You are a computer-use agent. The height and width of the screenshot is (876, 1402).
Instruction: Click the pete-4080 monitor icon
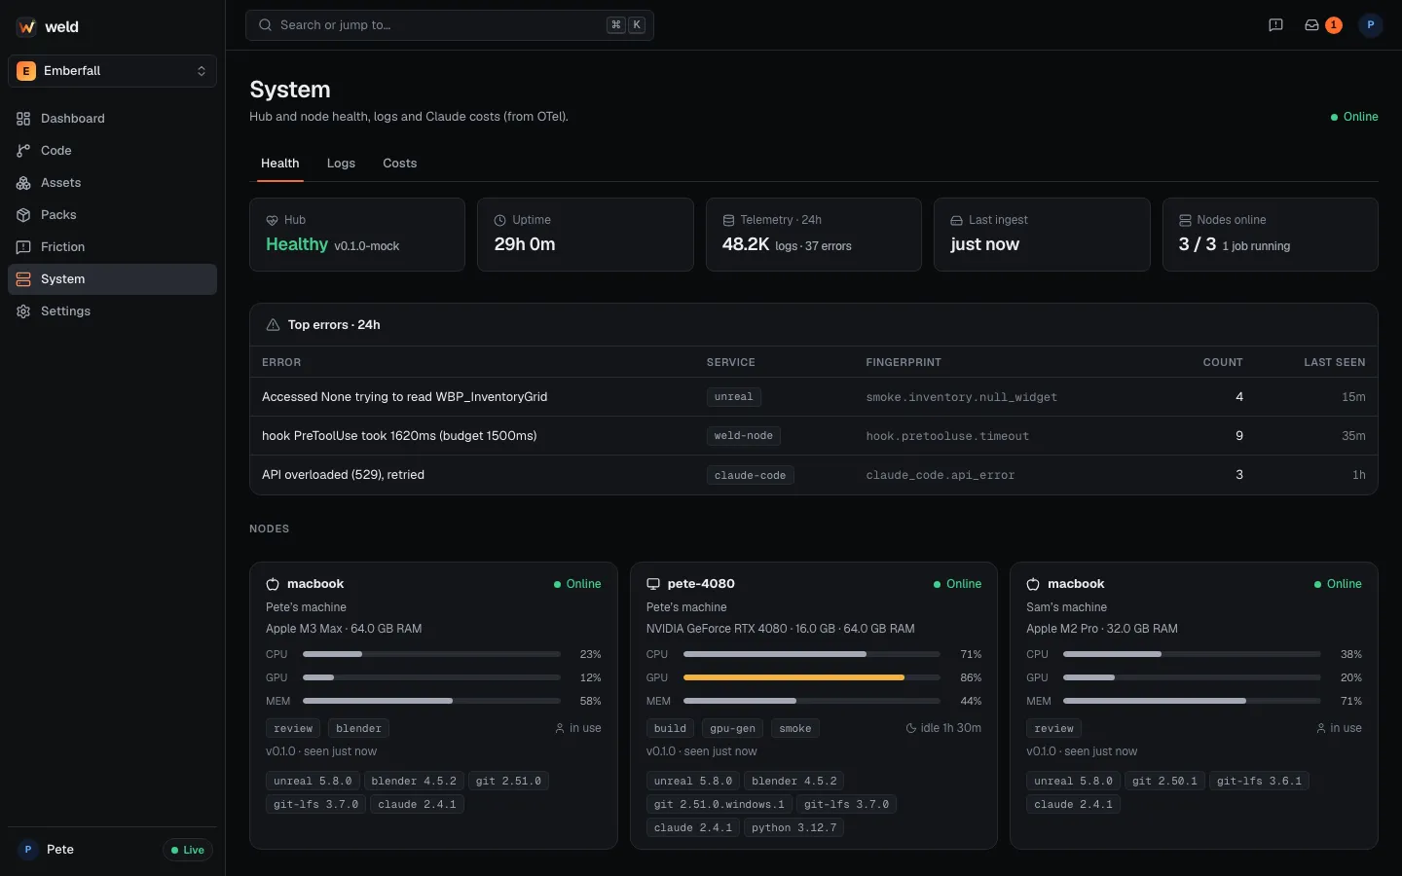[x=653, y=584]
